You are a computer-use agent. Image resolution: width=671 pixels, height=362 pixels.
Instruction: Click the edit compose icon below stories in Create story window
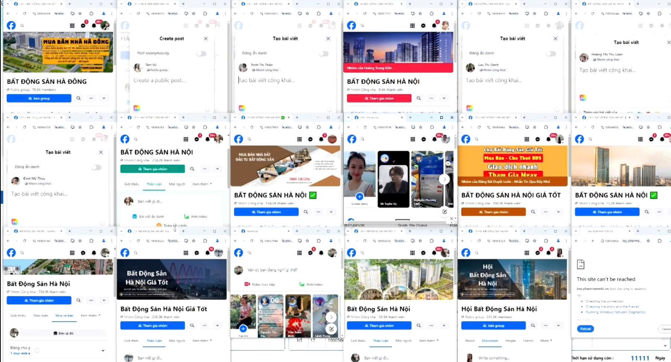pyautogui.click(x=444, y=212)
